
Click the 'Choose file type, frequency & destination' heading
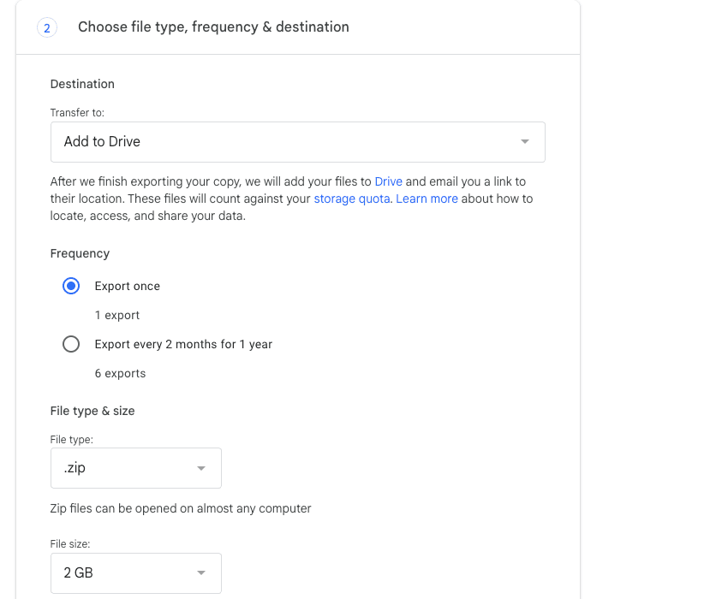tap(213, 27)
